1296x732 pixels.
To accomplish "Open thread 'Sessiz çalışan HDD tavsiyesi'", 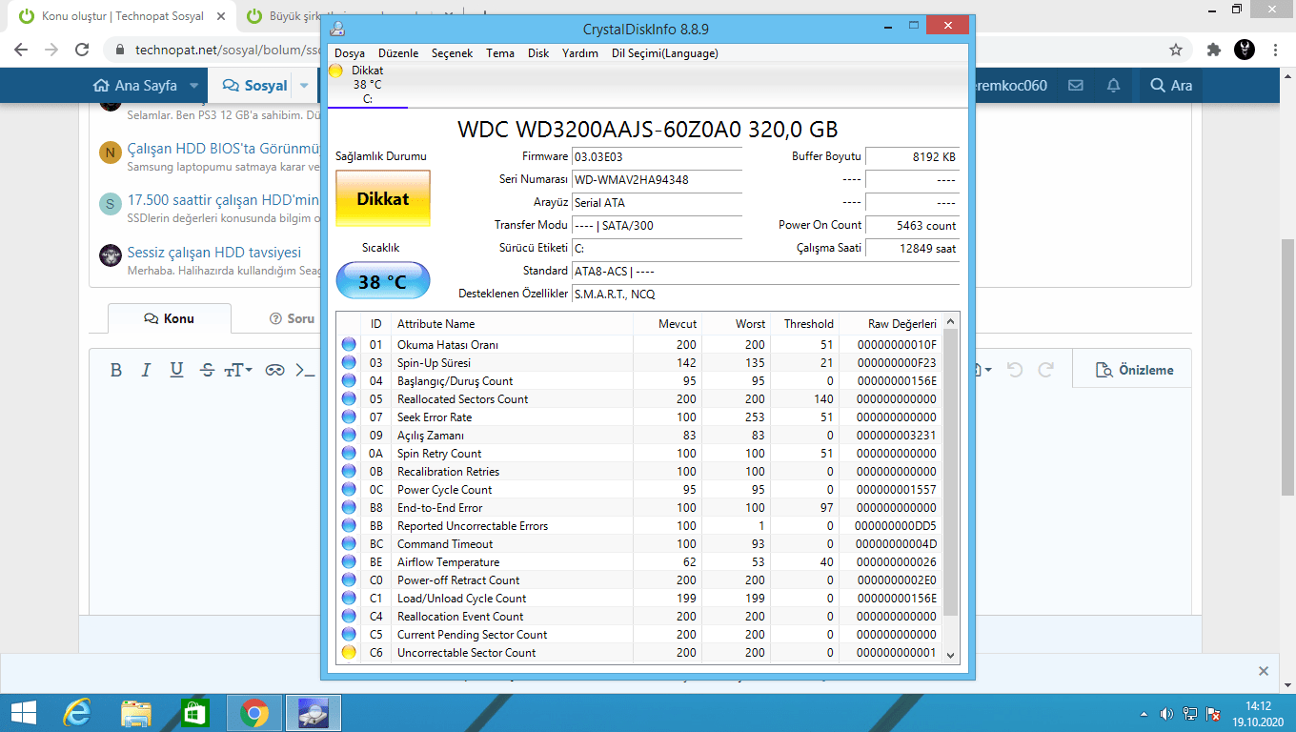I will tap(214, 253).
